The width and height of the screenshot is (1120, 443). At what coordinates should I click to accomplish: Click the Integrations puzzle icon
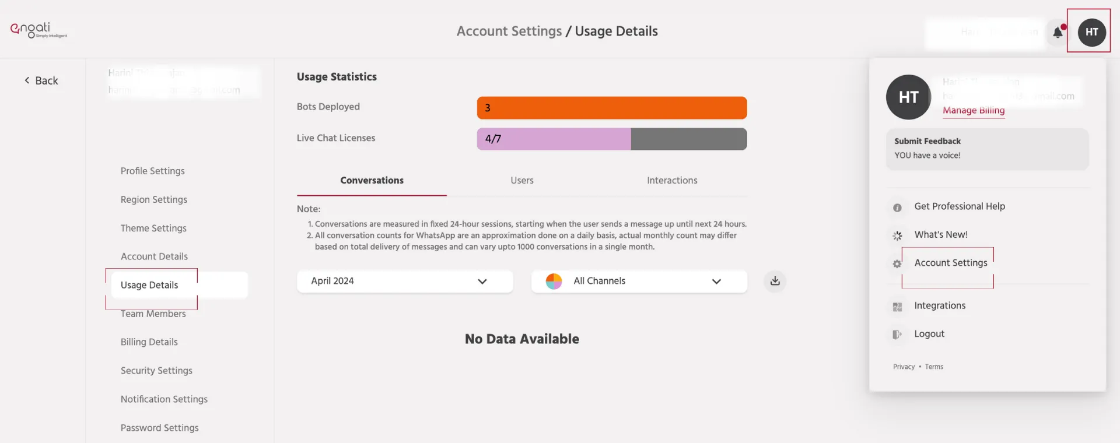(897, 307)
